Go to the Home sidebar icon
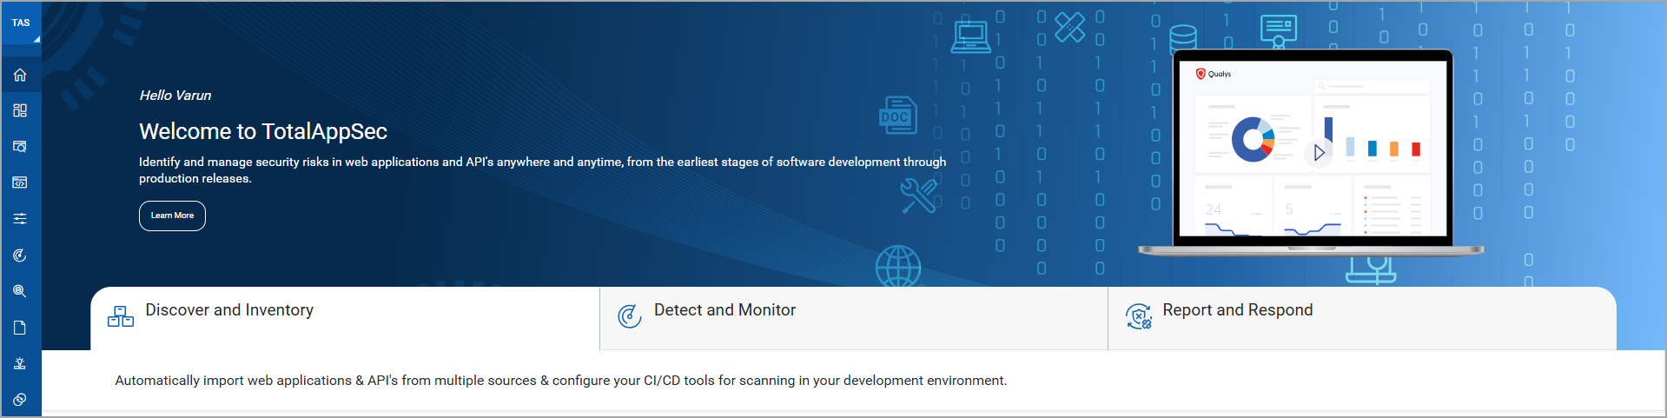The width and height of the screenshot is (1667, 418). [x=20, y=75]
